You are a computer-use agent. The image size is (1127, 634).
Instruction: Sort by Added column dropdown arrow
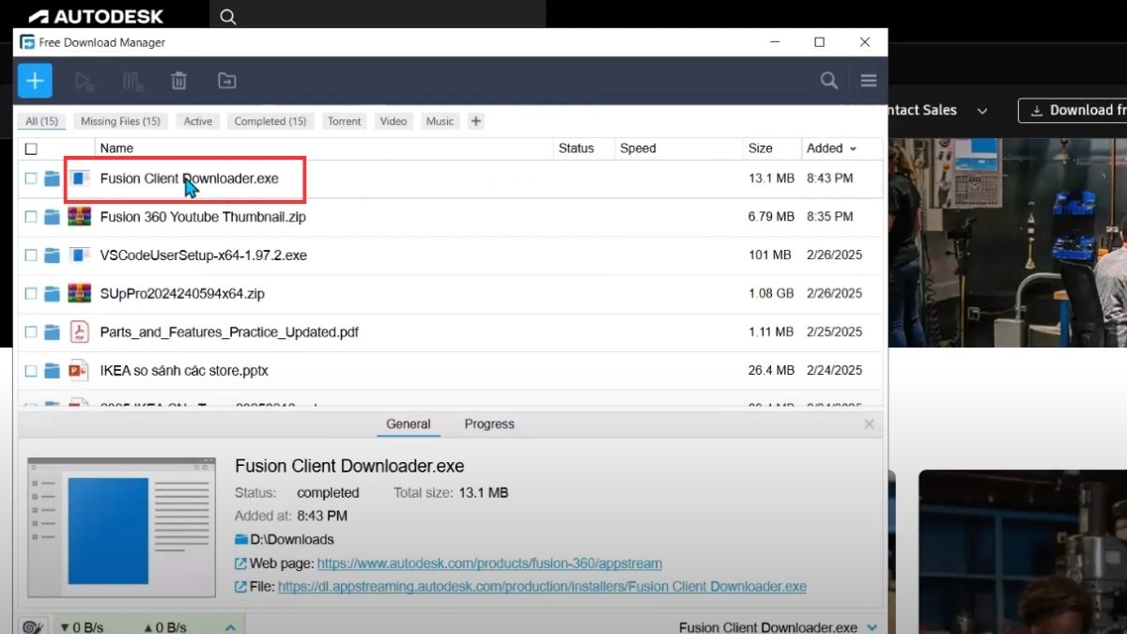tap(853, 149)
